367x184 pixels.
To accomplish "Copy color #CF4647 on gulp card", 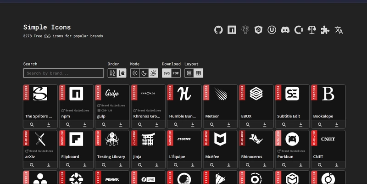I will (x=98, y=93).
